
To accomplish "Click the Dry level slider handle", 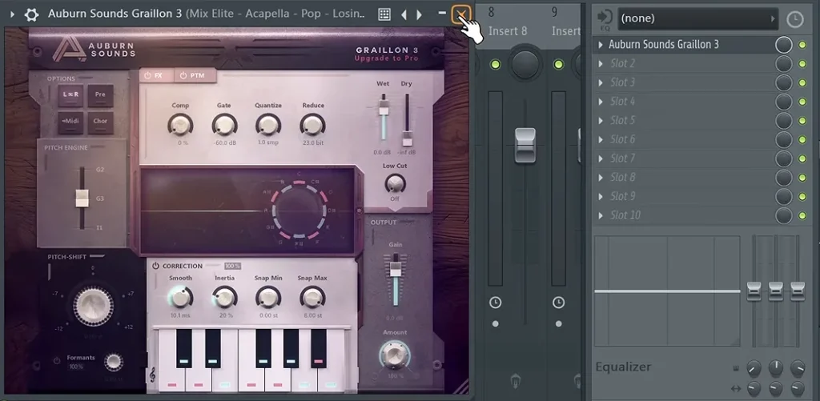I will 408,138.
